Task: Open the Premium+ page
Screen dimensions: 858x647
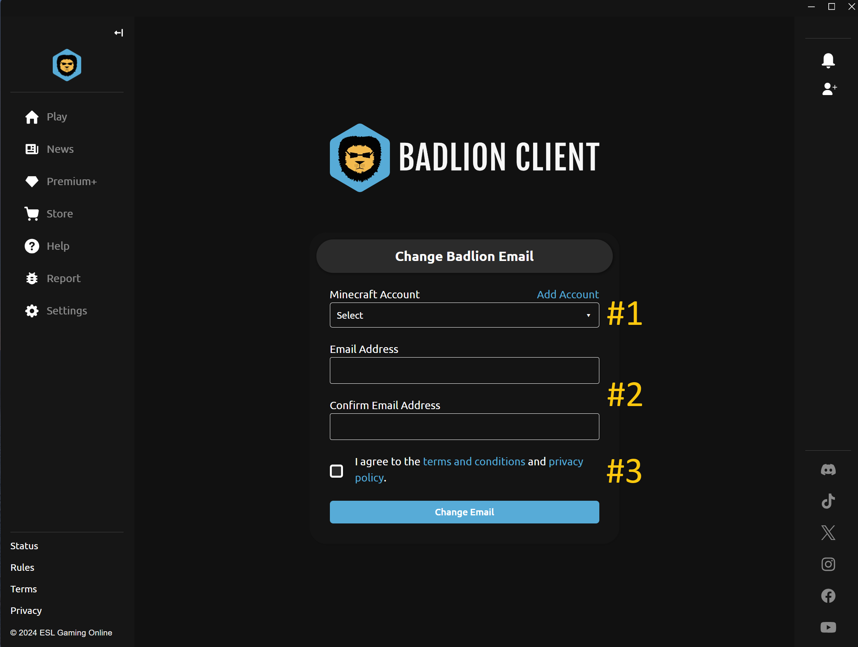Action: (x=72, y=181)
